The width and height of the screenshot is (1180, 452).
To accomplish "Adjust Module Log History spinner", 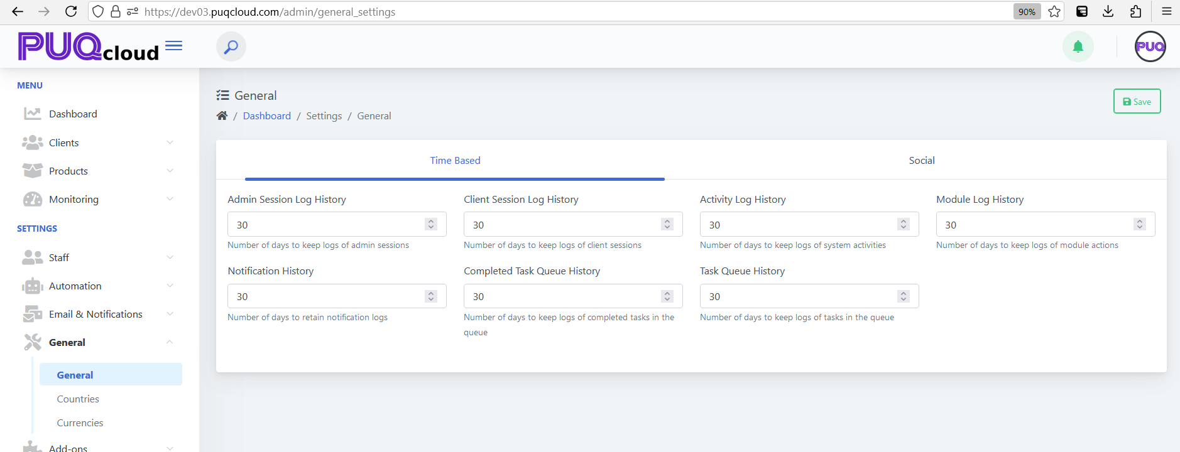I will [1140, 224].
